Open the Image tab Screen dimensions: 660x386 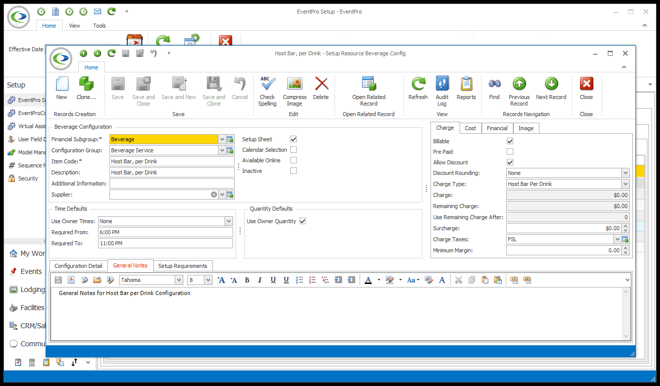[x=526, y=128]
